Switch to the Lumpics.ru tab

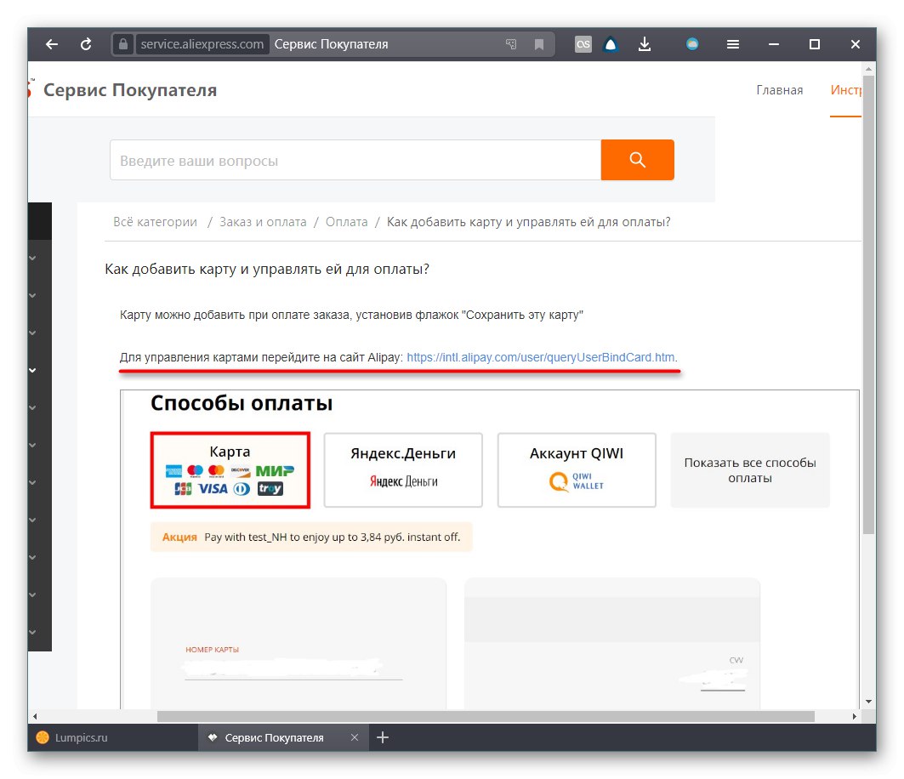pyautogui.click(x=113, y=737)
